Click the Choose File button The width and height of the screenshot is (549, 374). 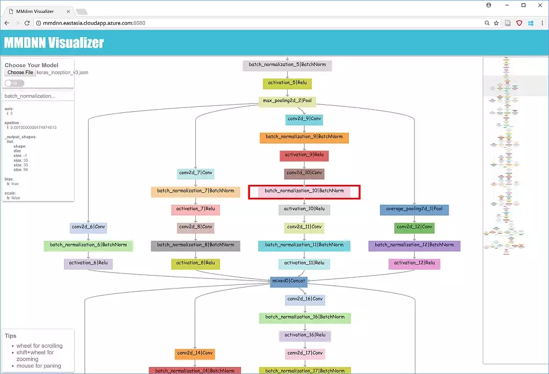click(20, 73)
